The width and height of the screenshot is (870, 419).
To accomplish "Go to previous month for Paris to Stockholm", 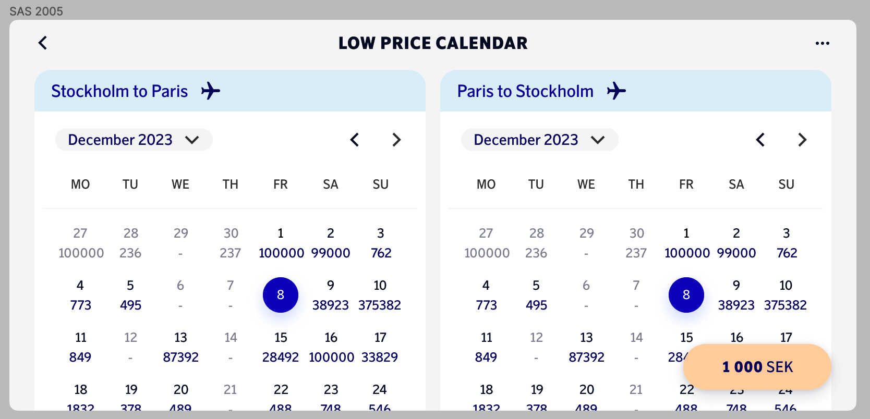I will [x=760, y=140].
